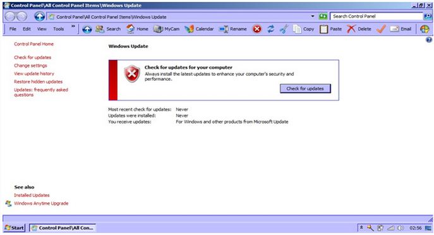Open Updates: frequently asked questions link
This screenshot has height=235, width=434.
[41, 92]
